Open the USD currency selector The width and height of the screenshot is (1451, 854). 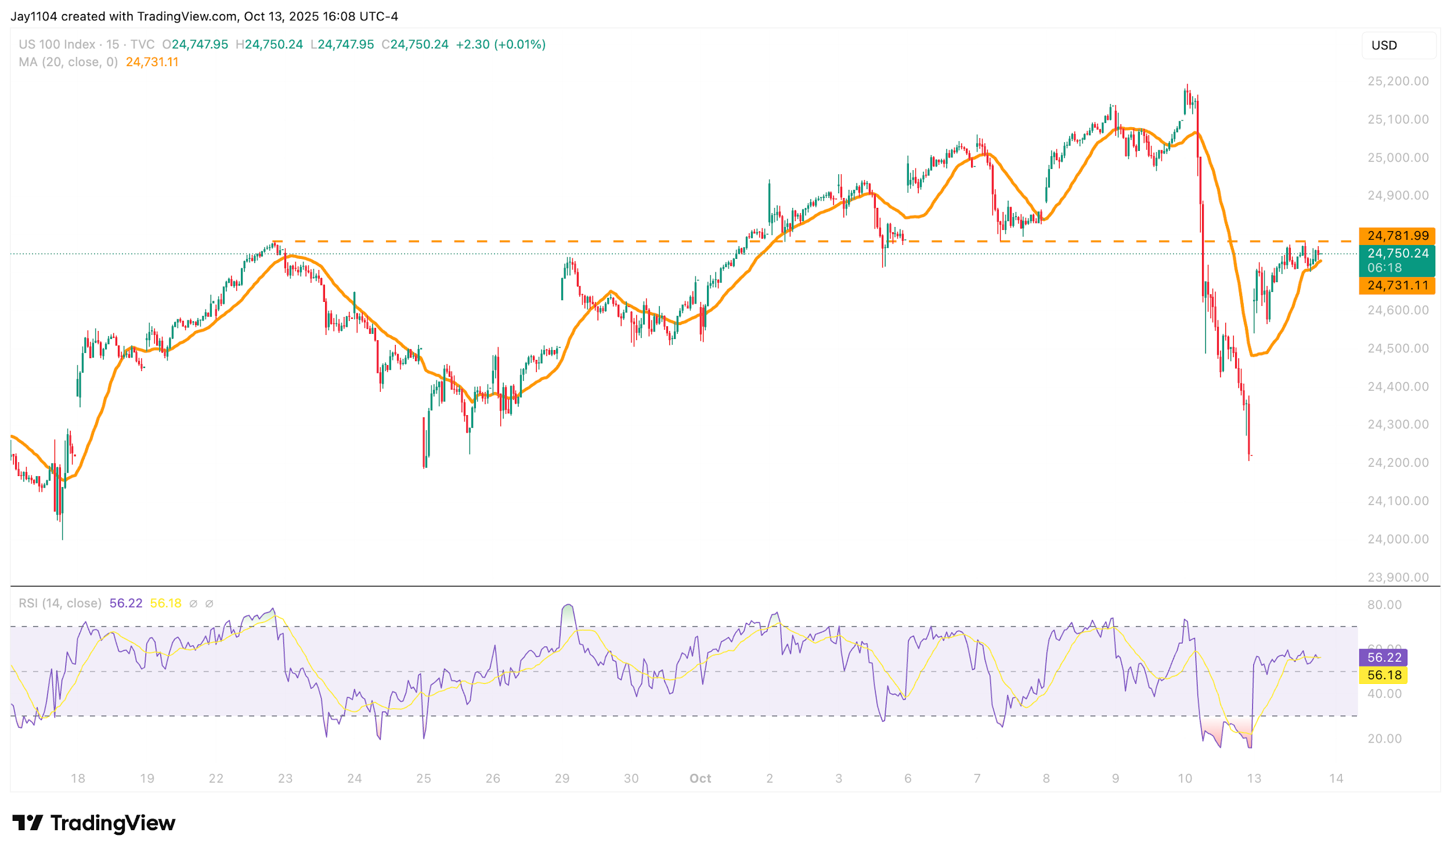[x=1398, y=45]
